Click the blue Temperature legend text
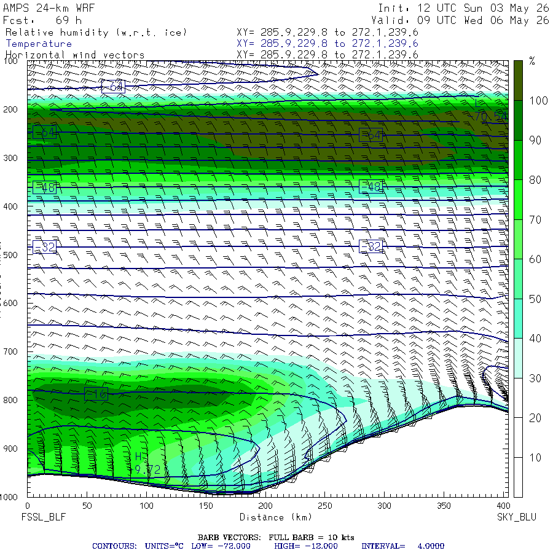553x553 pixels. click(39, 44)
